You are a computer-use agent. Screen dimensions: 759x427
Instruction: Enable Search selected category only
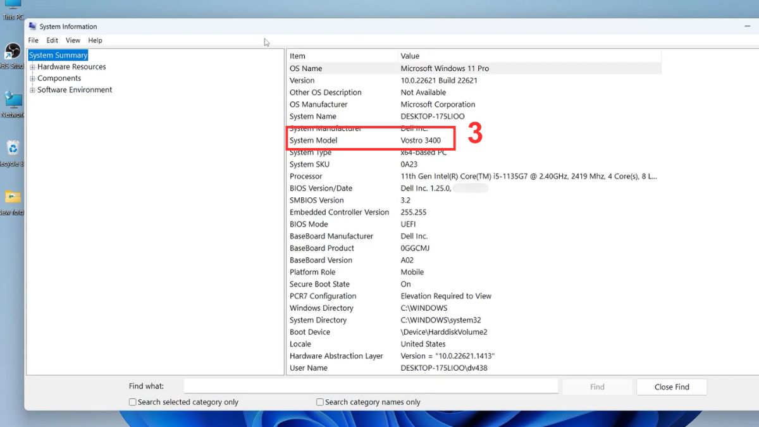pyautogui.click(x=133, y=402)
